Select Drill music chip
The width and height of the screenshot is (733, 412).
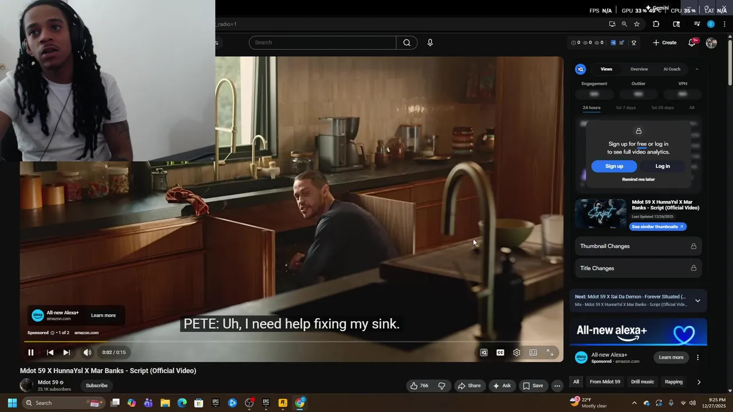coord(643,382)
